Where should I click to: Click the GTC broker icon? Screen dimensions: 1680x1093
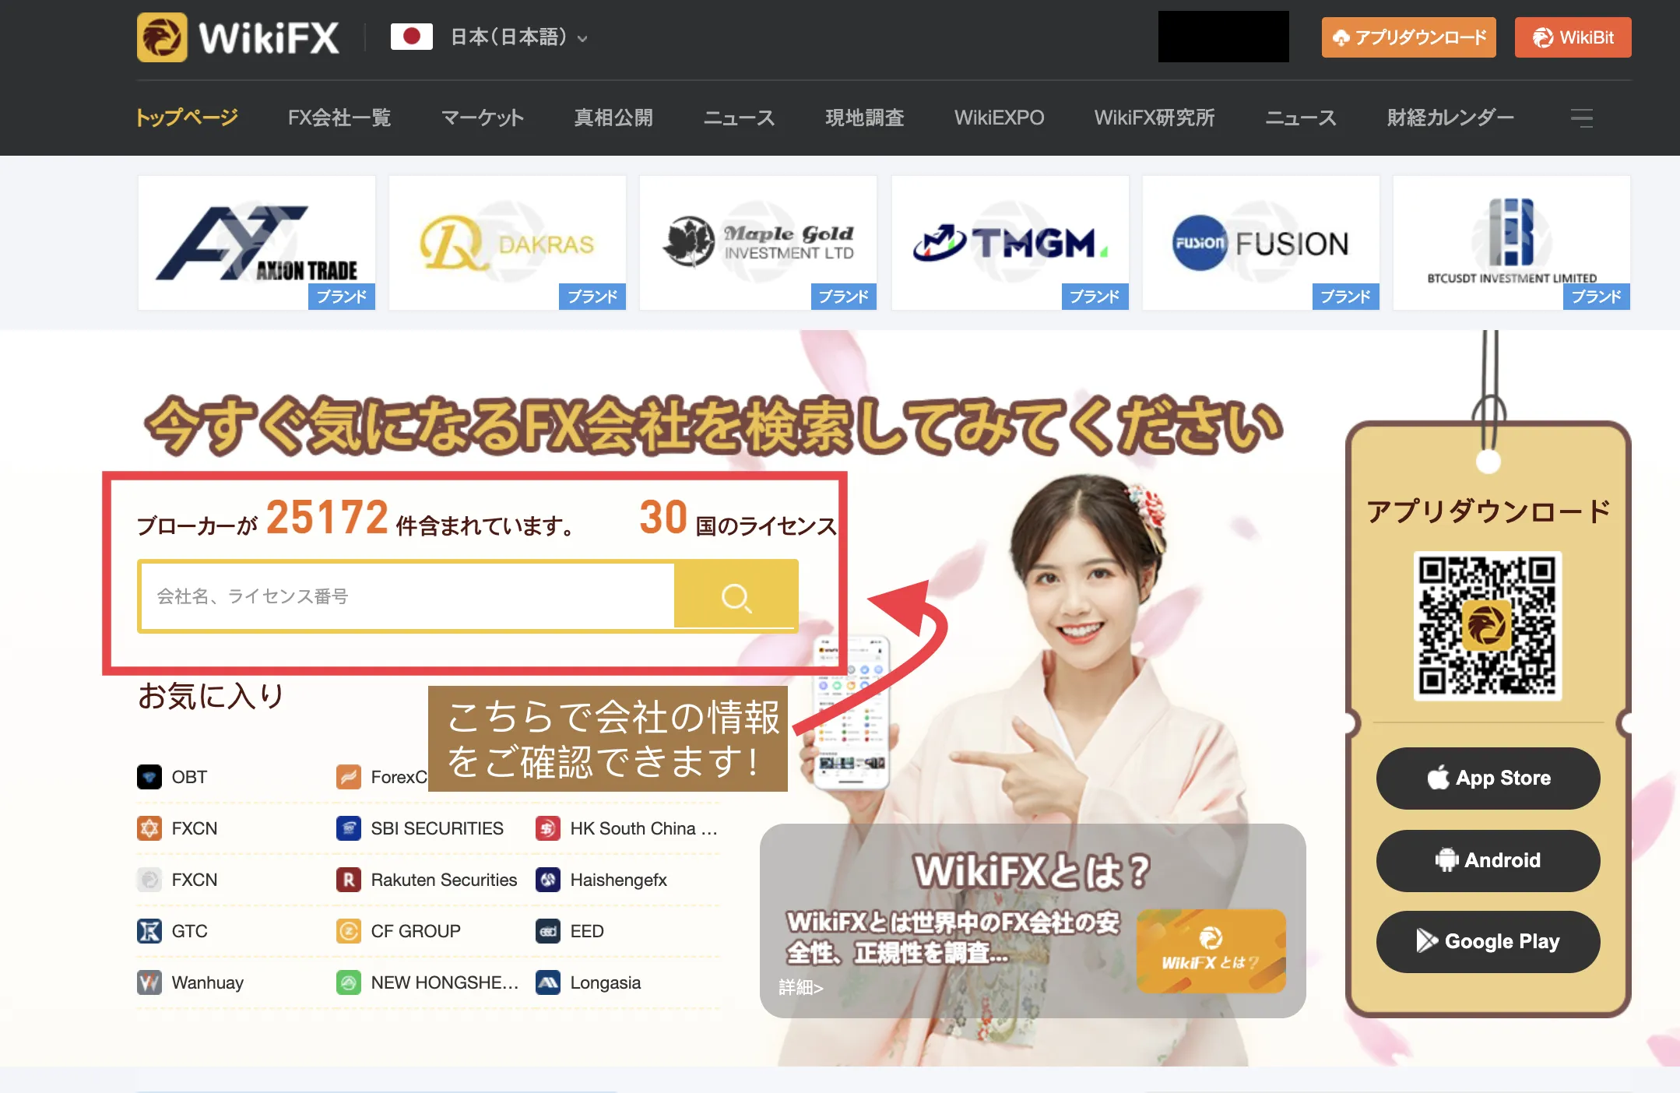tap(149, 931)
